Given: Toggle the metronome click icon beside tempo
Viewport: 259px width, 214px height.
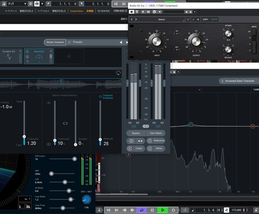Looking at the screenshot, I should click(x=226, y=210).
